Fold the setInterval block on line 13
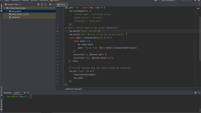The height and width of the screenshot is (113, 201). 64,38
